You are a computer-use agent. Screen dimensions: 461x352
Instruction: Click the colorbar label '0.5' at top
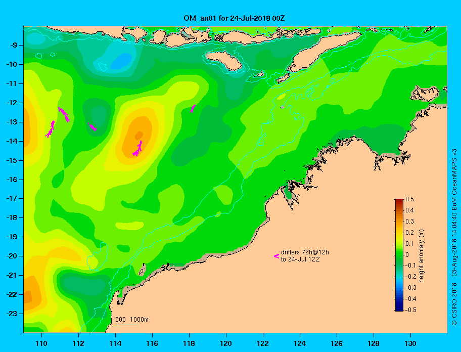(x=409, y=199)
